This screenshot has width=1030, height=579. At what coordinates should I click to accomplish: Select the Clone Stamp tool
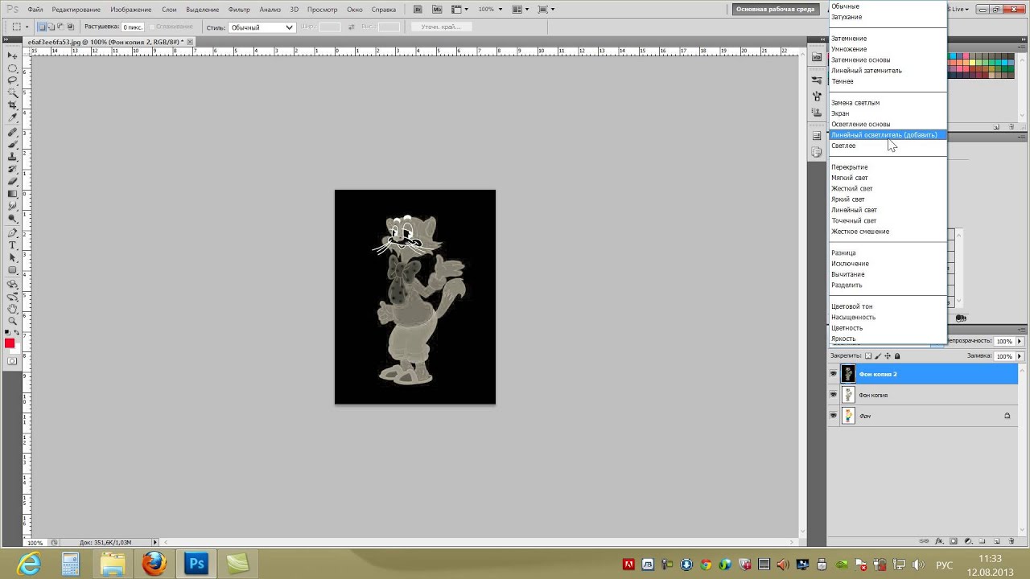(13, 157)
